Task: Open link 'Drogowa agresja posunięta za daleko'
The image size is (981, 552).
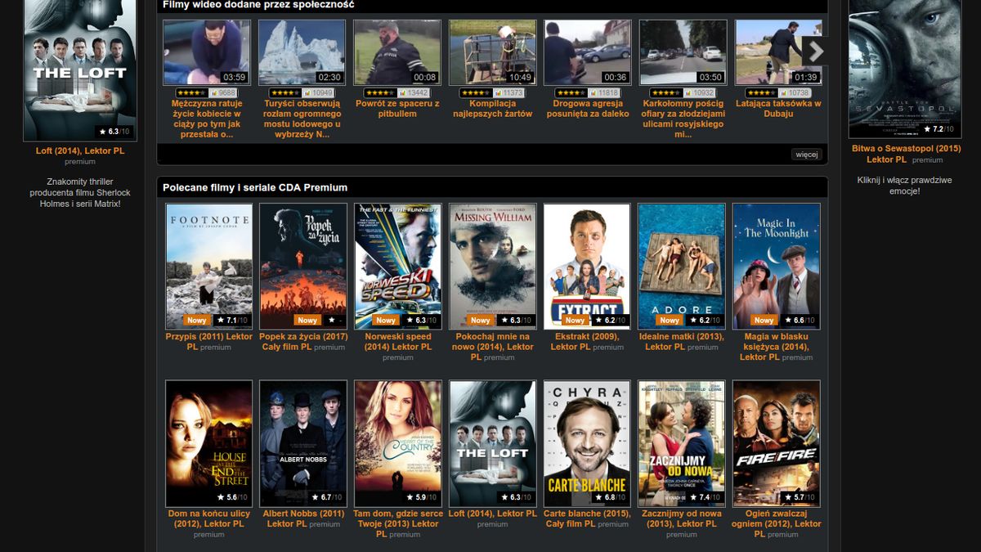Action: point(588,109)
